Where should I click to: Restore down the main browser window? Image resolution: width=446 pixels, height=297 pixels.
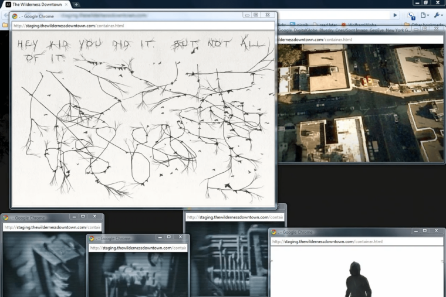[x=426, y=3]
